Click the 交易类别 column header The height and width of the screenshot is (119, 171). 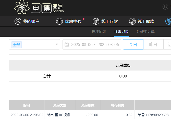(x=60, y=105)
